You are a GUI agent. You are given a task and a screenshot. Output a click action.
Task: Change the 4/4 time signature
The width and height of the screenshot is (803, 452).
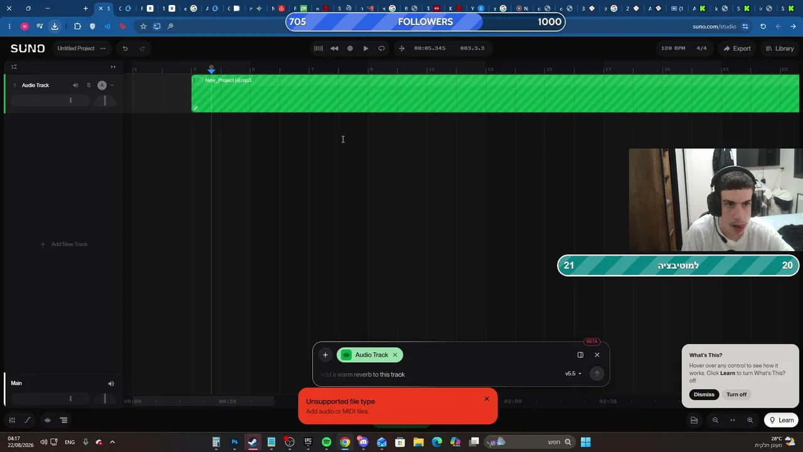tap(702, 48)
